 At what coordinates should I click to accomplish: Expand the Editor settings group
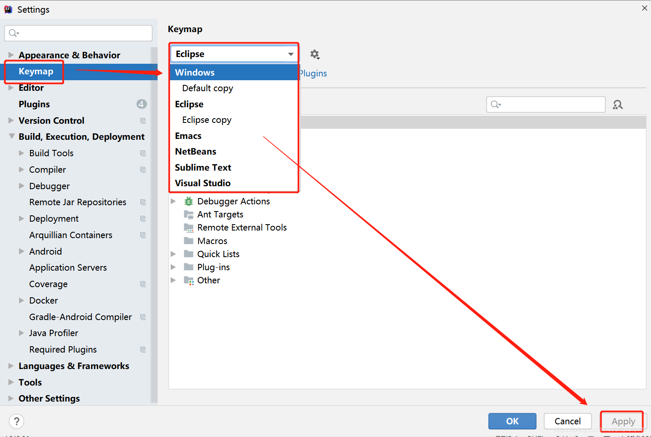(x=11, y=88)
